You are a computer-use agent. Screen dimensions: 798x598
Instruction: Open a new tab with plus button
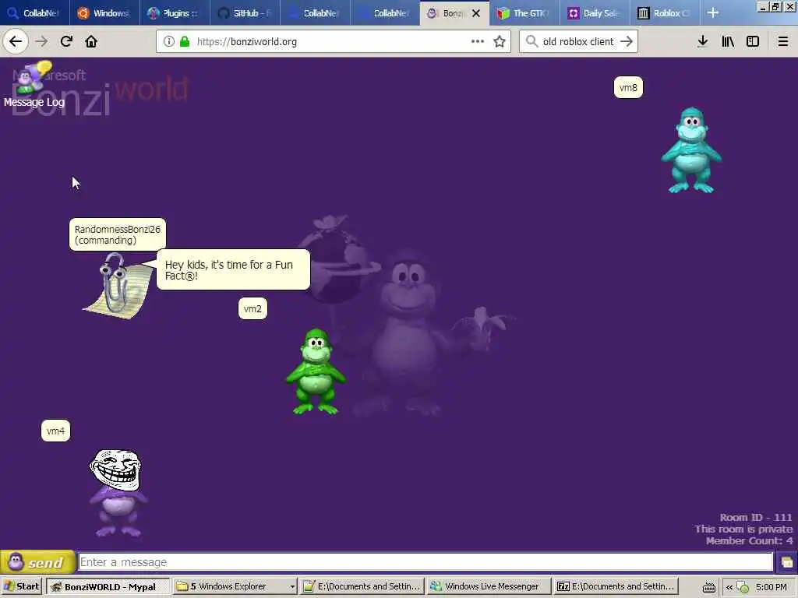pos(713,12)
